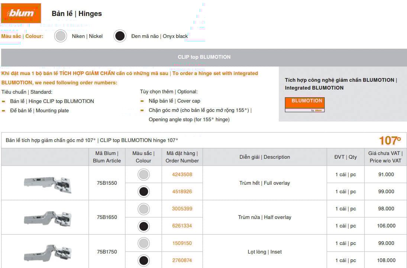Click Blum article 75B1550

(x=107, y=183)
